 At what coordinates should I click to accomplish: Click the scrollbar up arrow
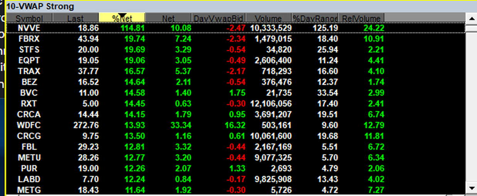coord(472,18)
